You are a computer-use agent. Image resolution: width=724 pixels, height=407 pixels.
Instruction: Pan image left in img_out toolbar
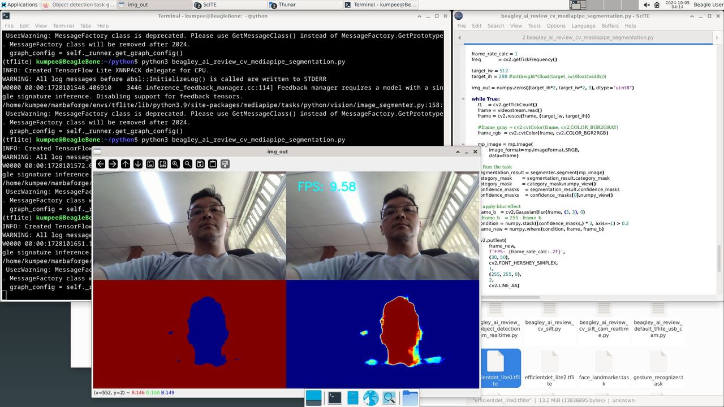point(101,164)
